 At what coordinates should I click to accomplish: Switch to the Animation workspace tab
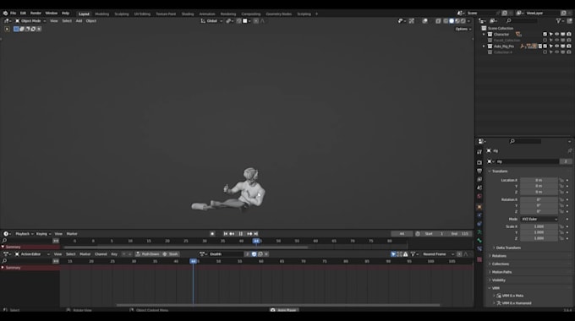207,14
